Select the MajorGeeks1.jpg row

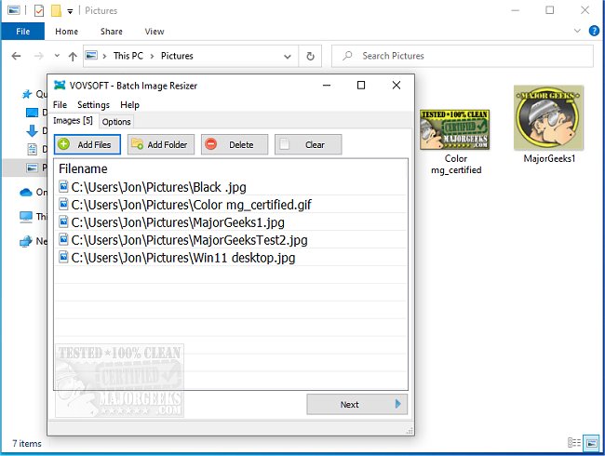pos(231,222)
